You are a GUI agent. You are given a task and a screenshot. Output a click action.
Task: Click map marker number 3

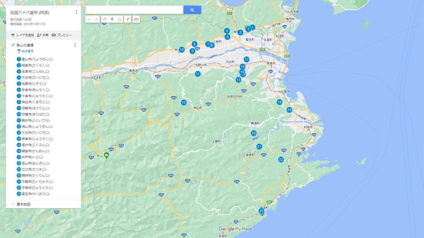coord(240,33)
